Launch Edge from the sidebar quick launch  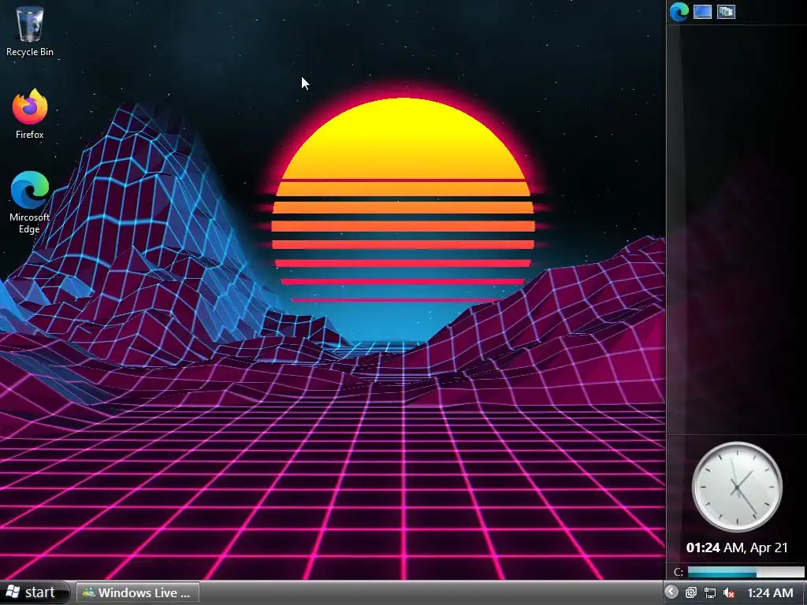pyautogui.click(x=679, y=11)
